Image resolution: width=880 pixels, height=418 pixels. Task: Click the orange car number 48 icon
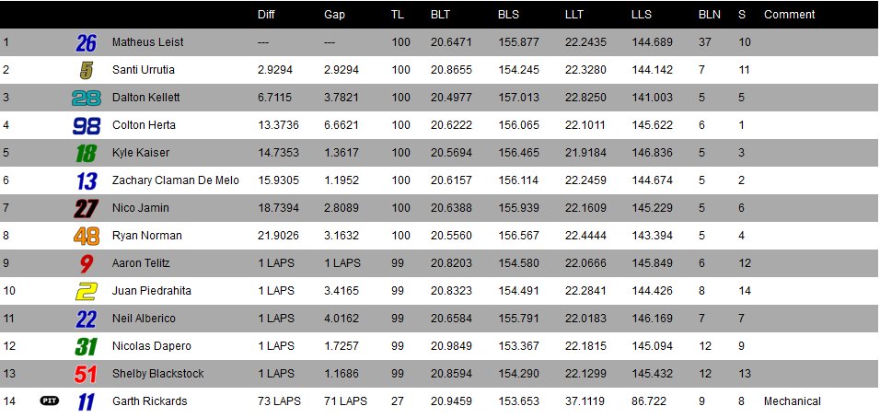(86, 236)
